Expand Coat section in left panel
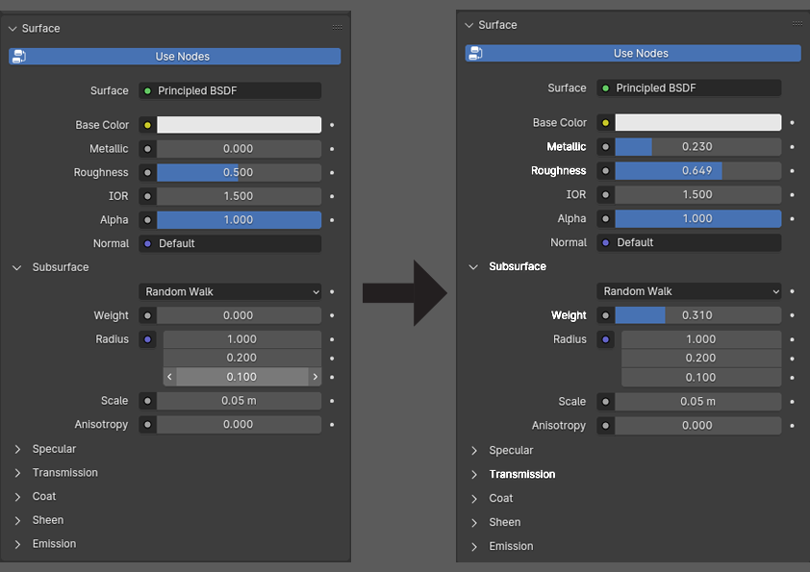This screenshot has height=572, width=810. pos(17,497)
